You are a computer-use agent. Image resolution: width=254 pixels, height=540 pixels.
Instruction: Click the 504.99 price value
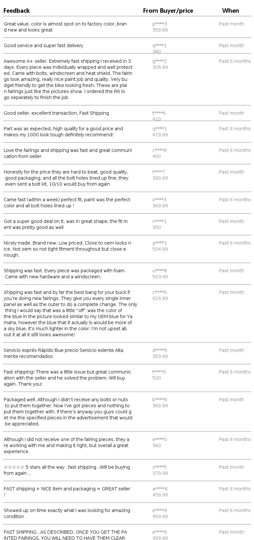[160, 249]
